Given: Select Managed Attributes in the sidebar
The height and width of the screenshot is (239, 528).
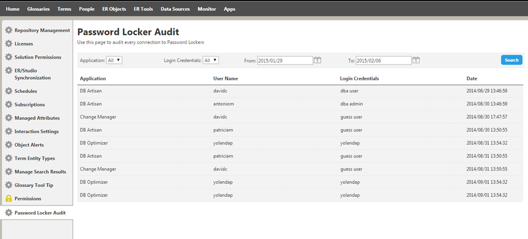Looking at the screenshot, I should click(37, 118).
